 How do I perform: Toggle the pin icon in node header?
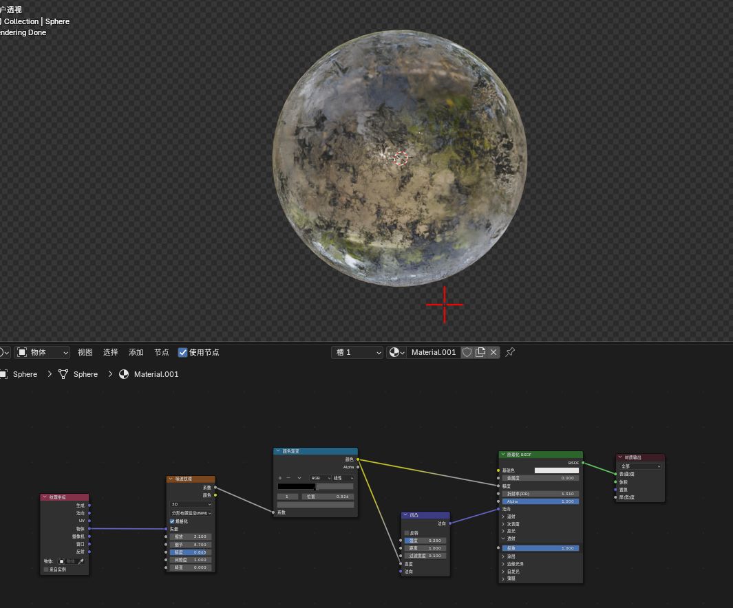pyautogui.click(x=510, y=352)
